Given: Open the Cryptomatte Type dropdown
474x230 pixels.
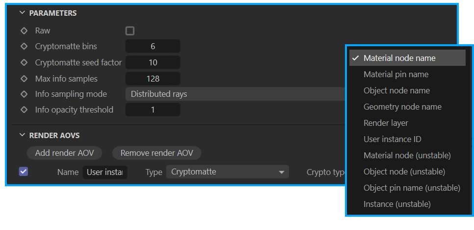Looking at the screenshot, I should click(x=227, y=172).
